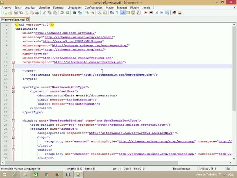Click the horizontal scrollbar thumb
This screenshot has height=178, width=237.
coord(91,163)
